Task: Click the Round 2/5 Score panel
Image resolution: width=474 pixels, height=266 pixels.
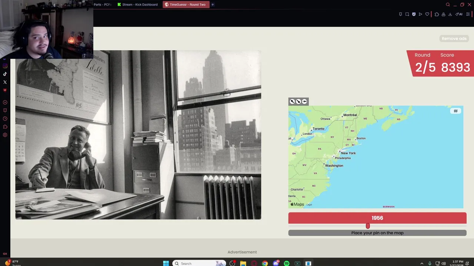Action: pos(440,63)
